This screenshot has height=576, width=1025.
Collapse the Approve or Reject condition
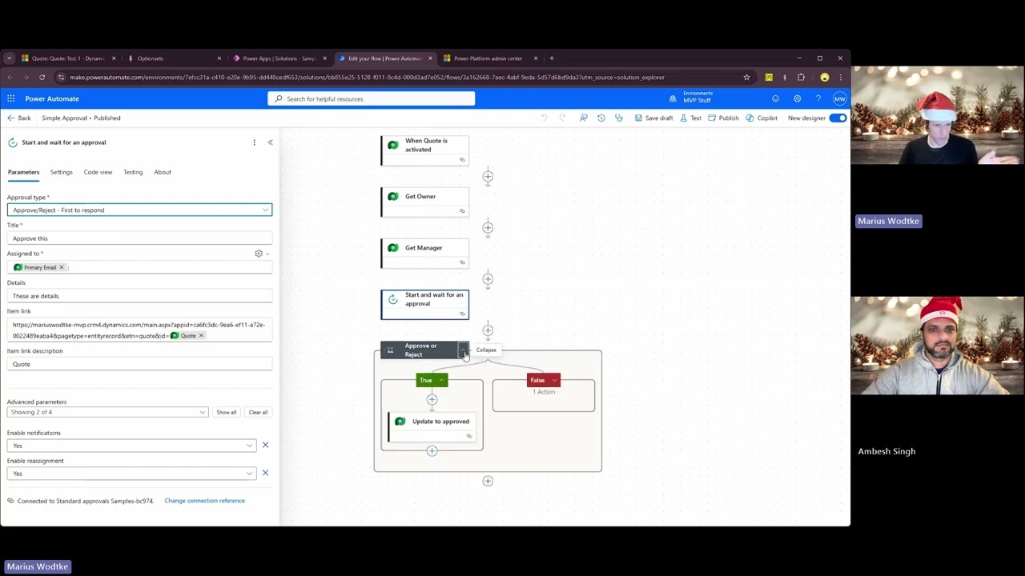click(x=463, y=350)
